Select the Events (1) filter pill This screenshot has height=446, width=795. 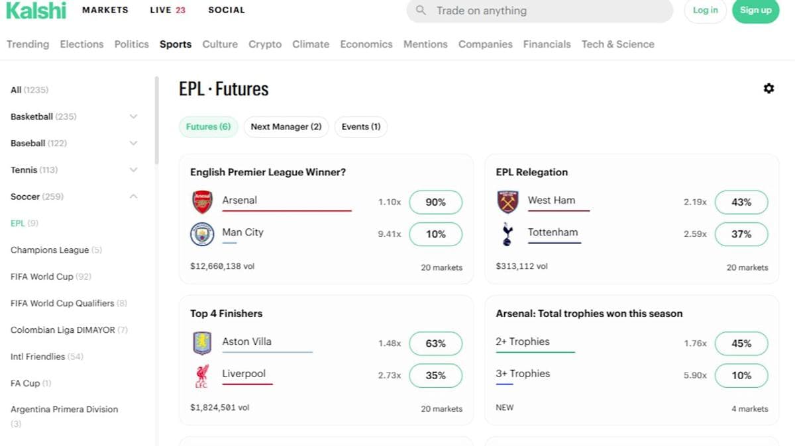coord(361,127)
